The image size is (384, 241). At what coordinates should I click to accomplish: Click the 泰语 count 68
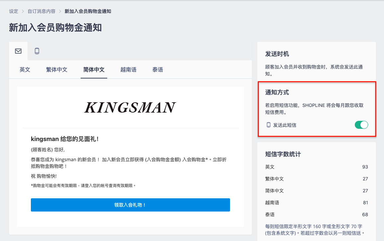(365, 215)
